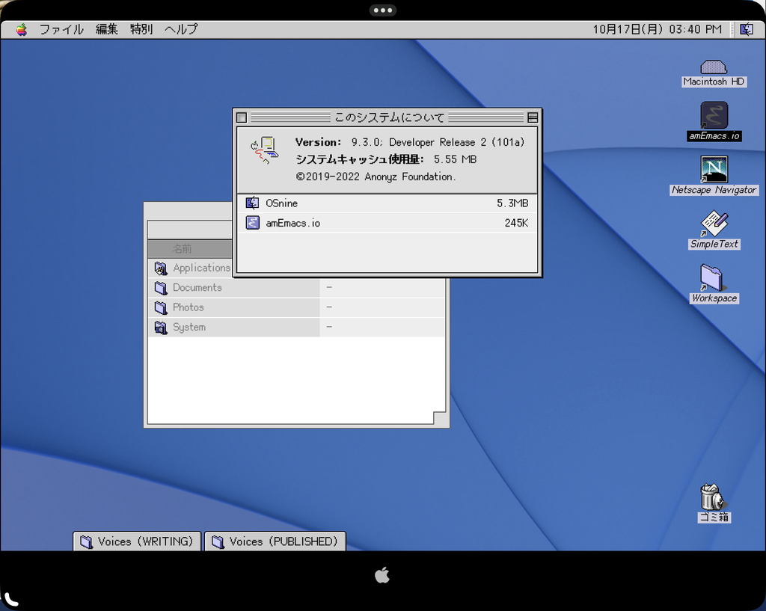Open the ヘルプ menu
This screenshot has width=766, height=611.
pos(181,29)
